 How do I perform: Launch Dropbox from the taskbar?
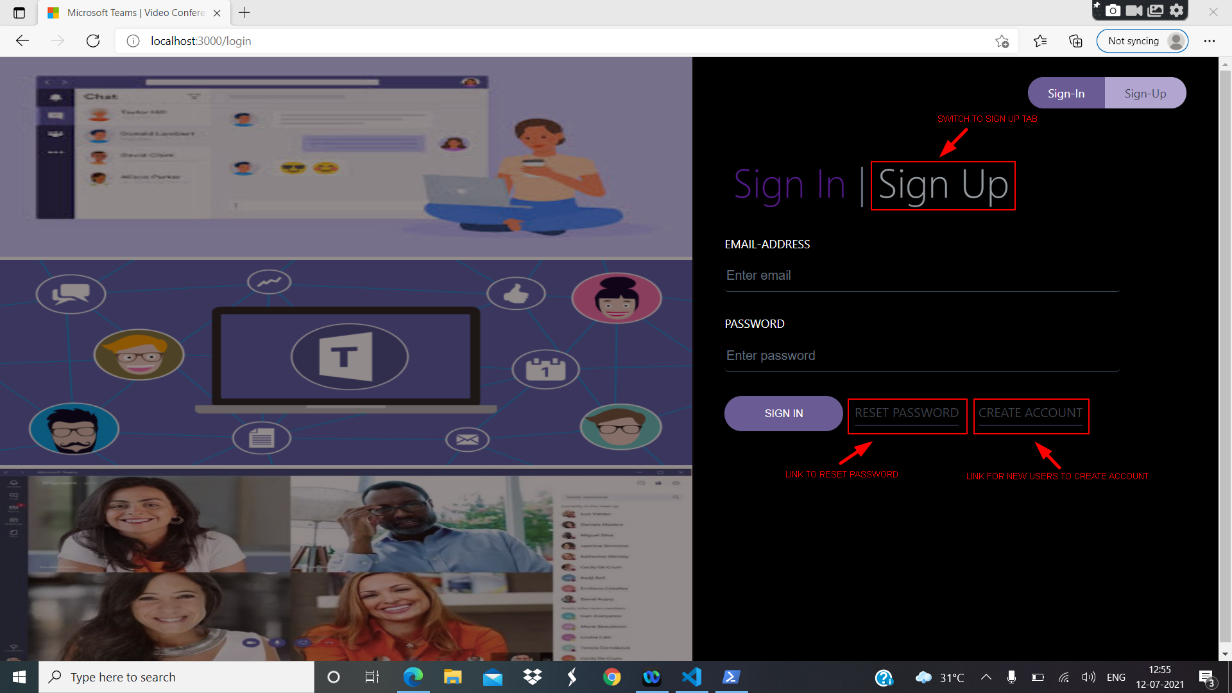coord(532,677)
